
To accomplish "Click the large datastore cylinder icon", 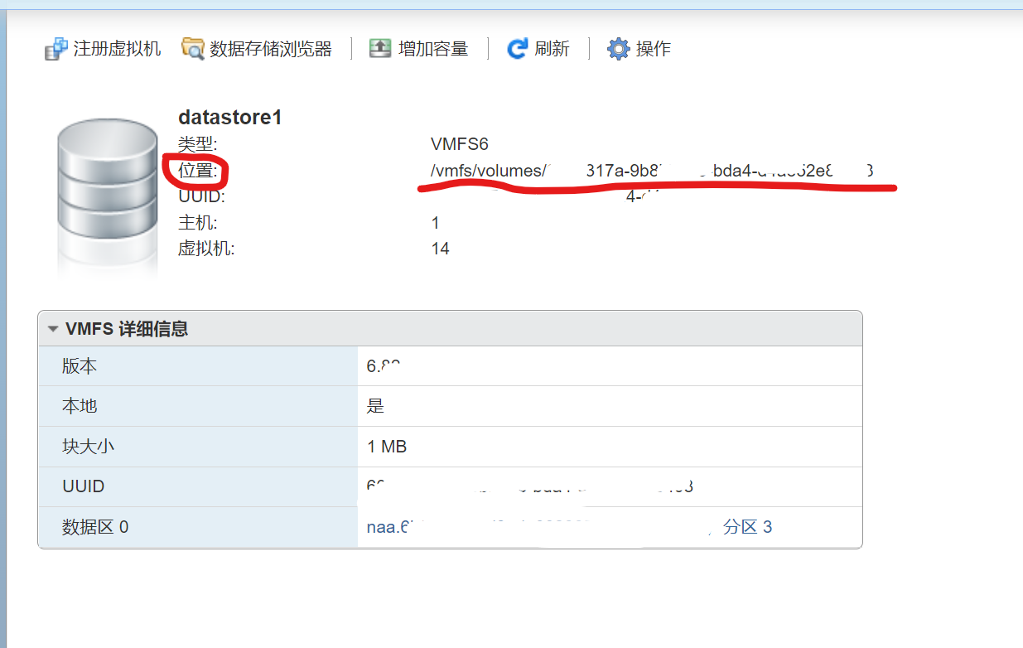I will (108, 191).
